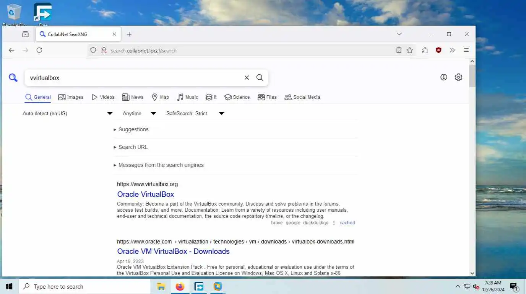Switch to IT category

click(211, 97)
